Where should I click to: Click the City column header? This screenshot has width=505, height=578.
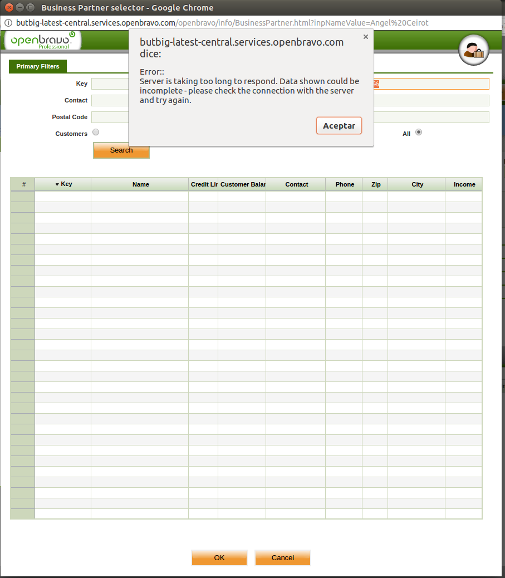coord(417,184)
